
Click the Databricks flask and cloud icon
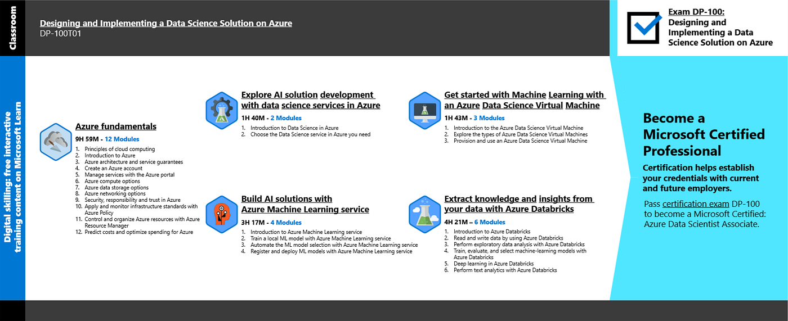(x=426, y=214)
